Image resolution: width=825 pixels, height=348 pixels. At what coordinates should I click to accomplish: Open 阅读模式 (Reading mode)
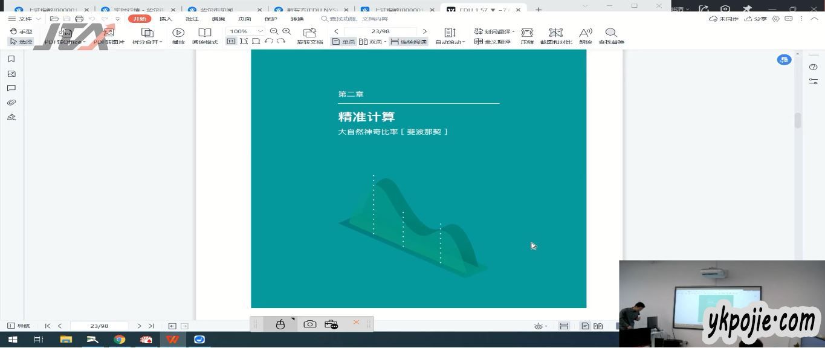pyautogui.click(x=205, y=33)
